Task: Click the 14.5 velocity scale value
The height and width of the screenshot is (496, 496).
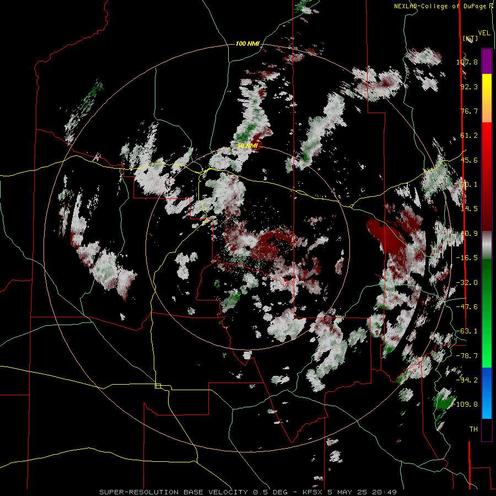Action: 469,209
